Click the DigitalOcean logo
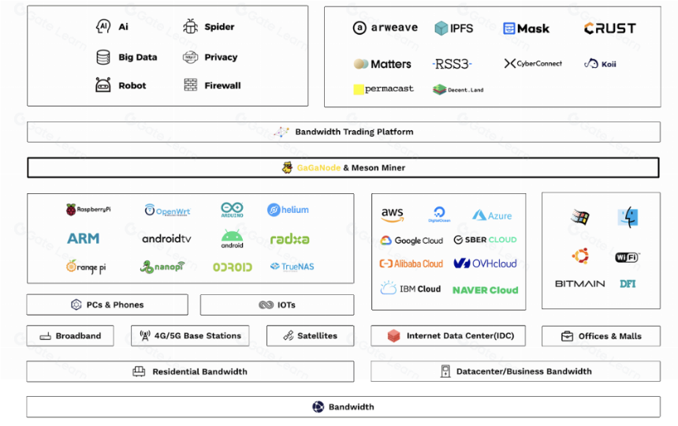678x426 pixels. (439, 214)
